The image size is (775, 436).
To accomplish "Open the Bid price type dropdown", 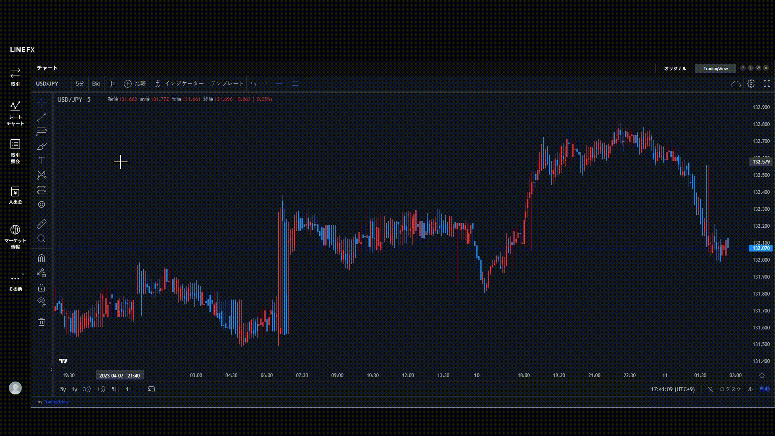I will (x=96, y=84).
